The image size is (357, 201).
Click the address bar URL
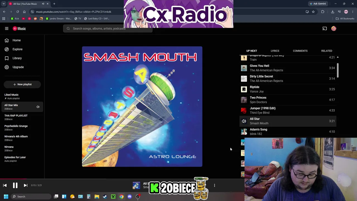(x=74, y=12)
